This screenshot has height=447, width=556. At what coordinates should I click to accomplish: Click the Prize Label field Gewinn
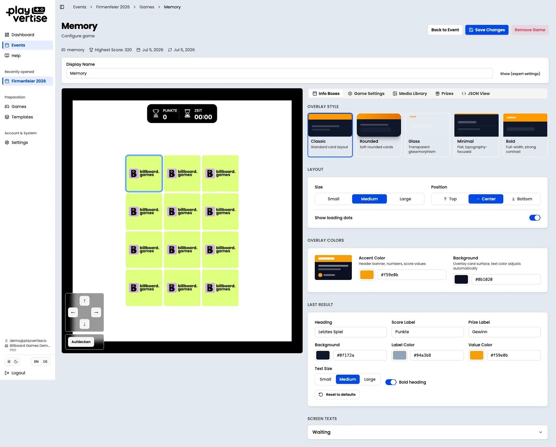504,332
